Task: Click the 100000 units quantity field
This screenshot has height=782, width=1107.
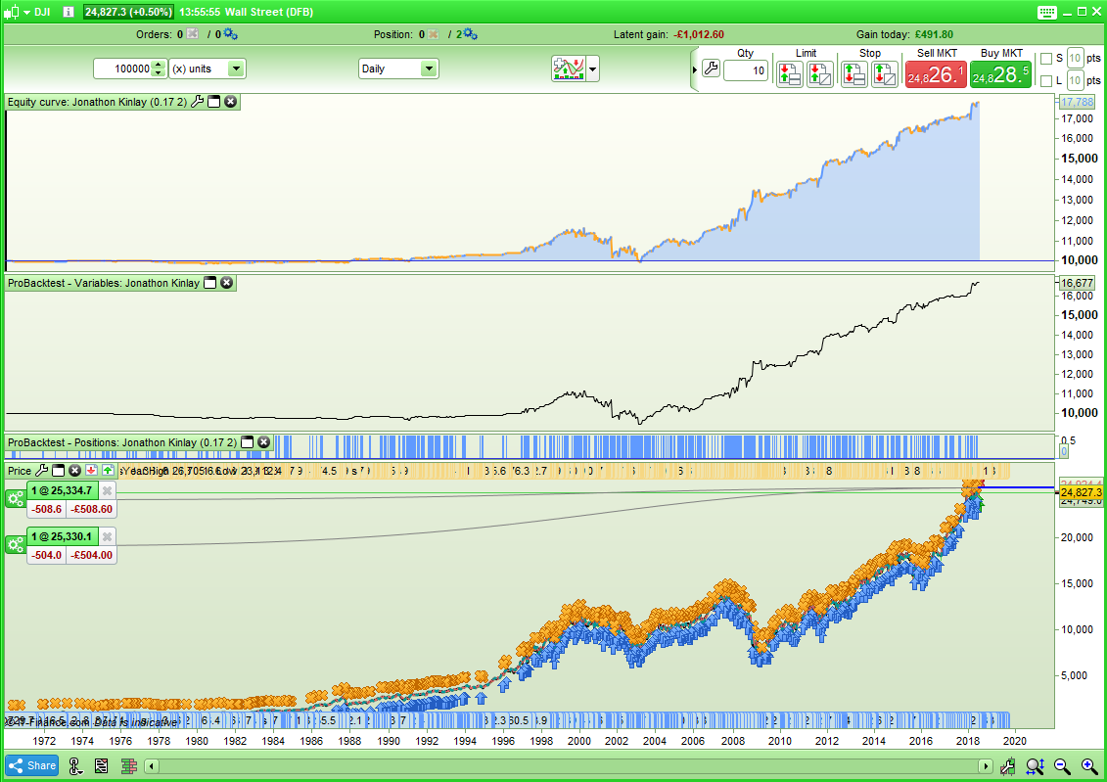Action: click(x=123, y=69)
